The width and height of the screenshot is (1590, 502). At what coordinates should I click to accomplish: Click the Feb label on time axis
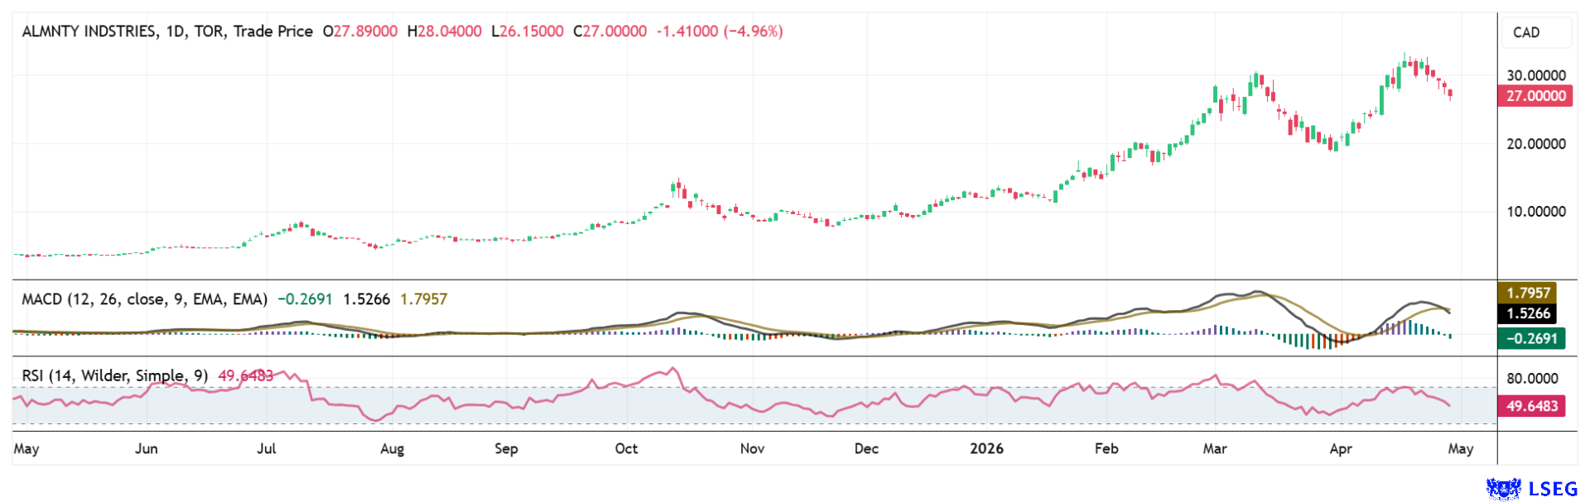[x=1106, y=448]
